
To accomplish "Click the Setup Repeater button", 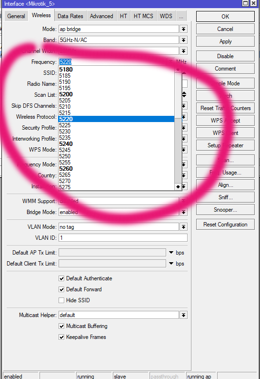I will pos(225,145).
